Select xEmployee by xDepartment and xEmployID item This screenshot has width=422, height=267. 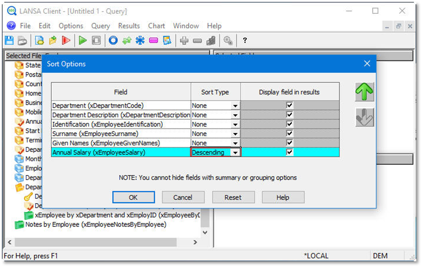(x=117, y=215)
